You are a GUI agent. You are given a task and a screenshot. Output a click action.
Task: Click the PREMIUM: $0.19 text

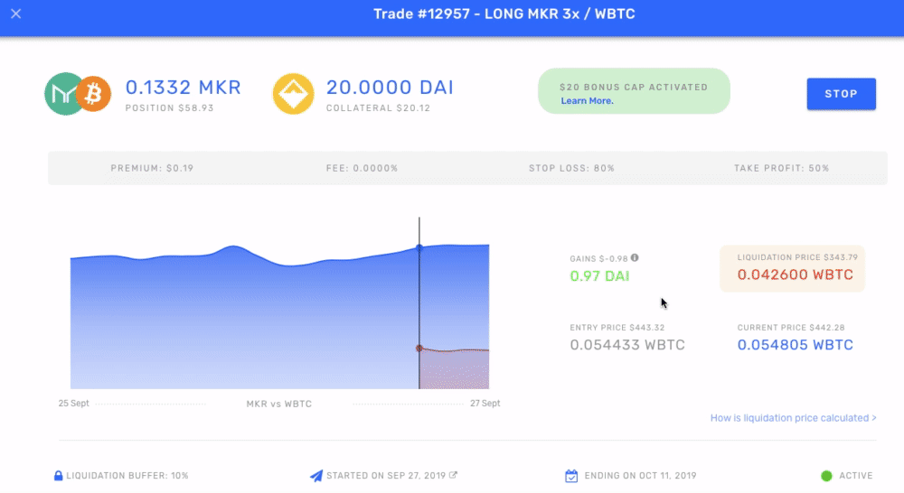[x=152, y=168]
